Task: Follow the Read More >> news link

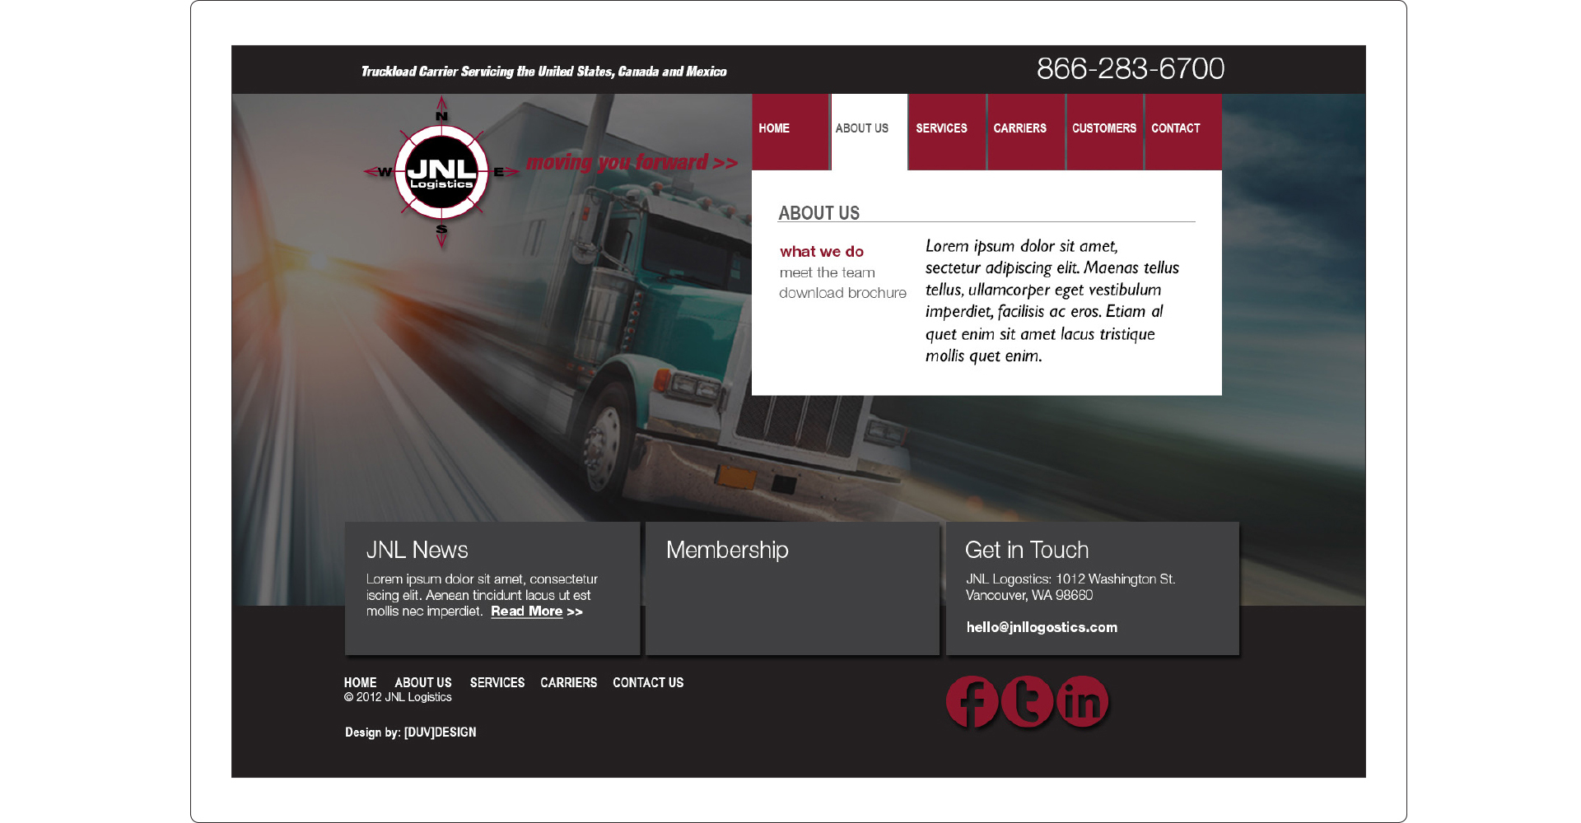Action: point(537,611)
